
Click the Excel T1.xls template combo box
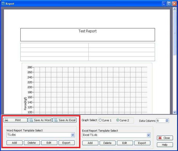[x=116, y=135]
